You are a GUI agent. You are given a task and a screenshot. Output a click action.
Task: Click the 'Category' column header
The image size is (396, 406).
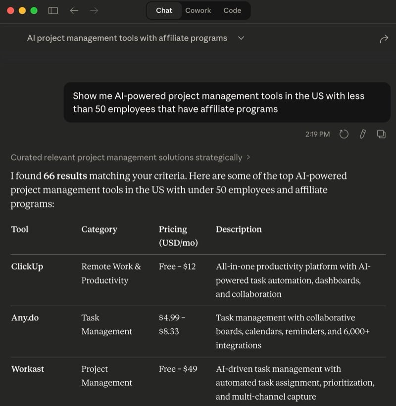pyautogui.click(x=99, y=229)
